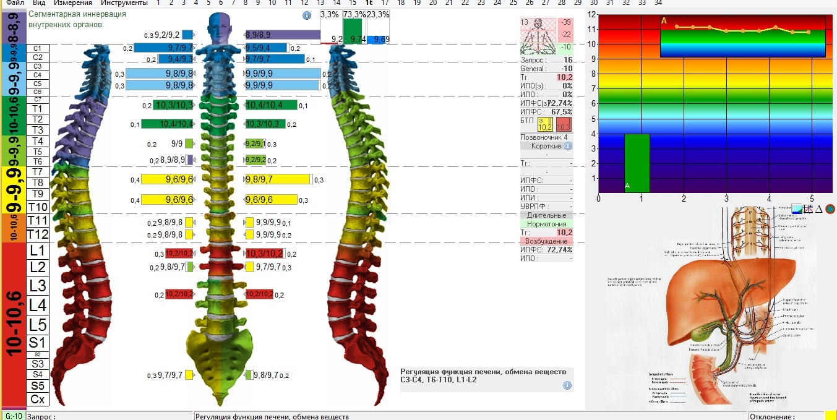The height and width of the screenshot is (420, 837).
Task: Click the yellow Отклонение square in the status bar
Action: click(x=830, y=416)
